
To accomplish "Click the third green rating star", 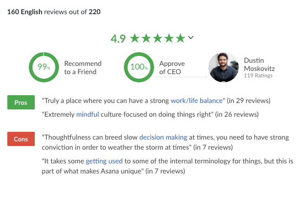I will [x=158, y=38].
